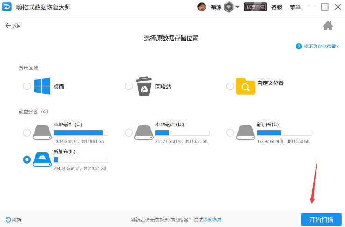Go back with the 返回 arrow
The image size is (345, 227).
[13, 26]
